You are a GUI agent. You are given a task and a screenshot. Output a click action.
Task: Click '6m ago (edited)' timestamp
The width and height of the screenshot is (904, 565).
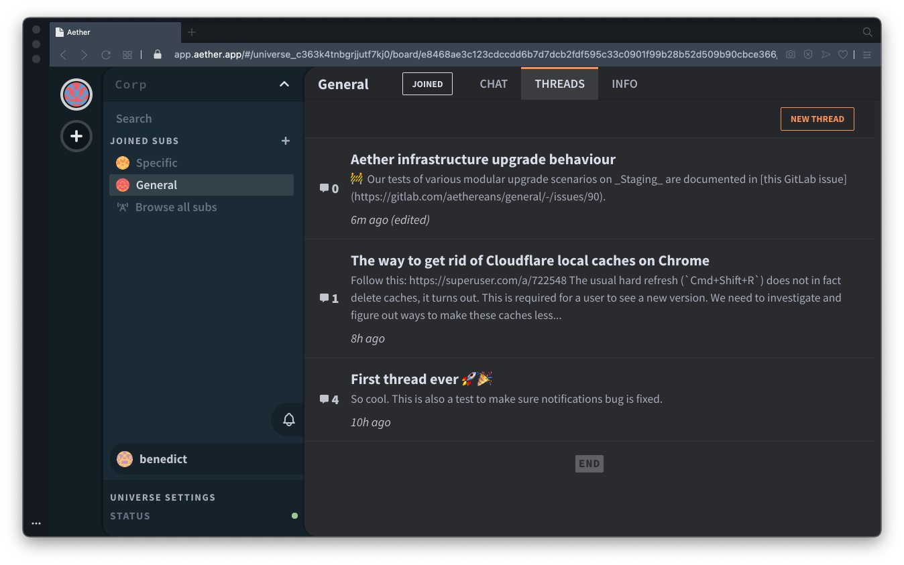(390, 220)
